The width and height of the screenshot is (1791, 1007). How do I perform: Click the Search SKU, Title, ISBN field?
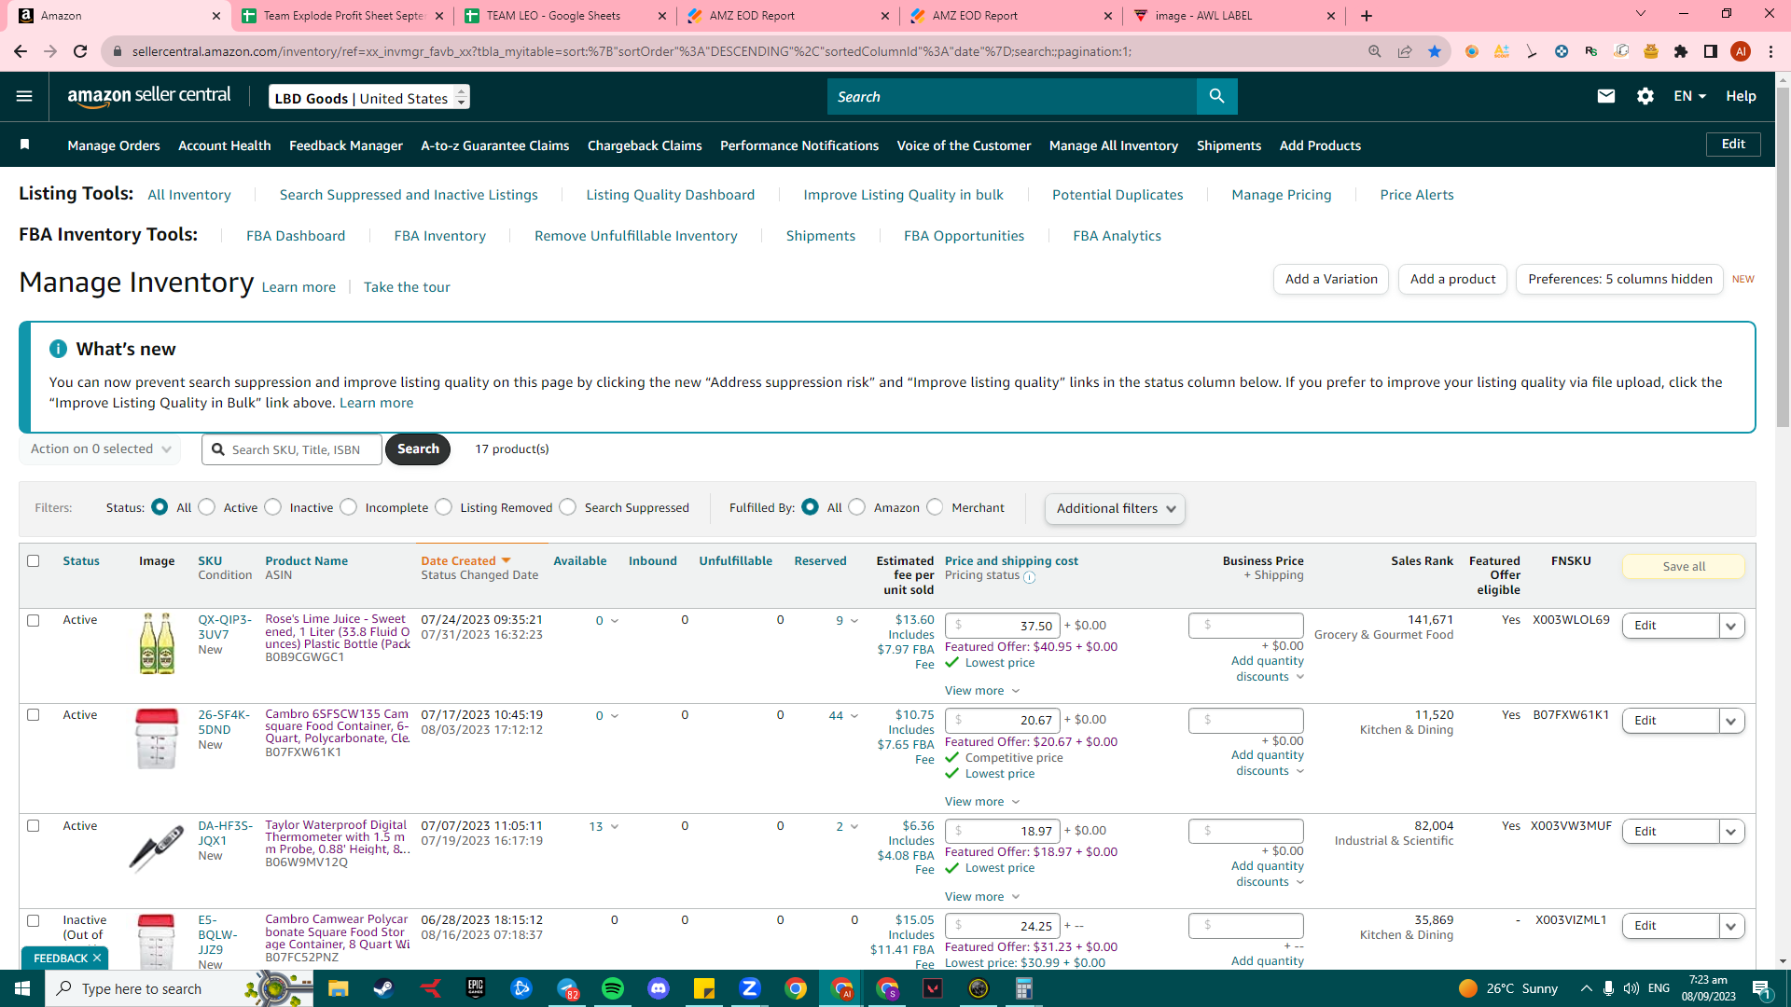pos(292,449)
